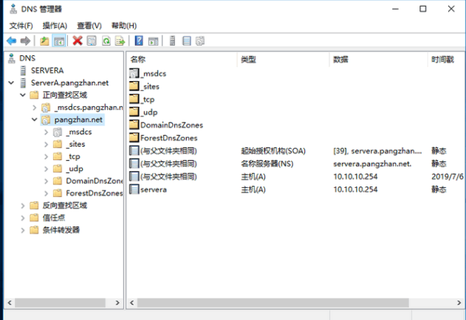Click the Refresh toolbar icon
The width and height of the screenshot is (466, 320).
coord(106,41)
